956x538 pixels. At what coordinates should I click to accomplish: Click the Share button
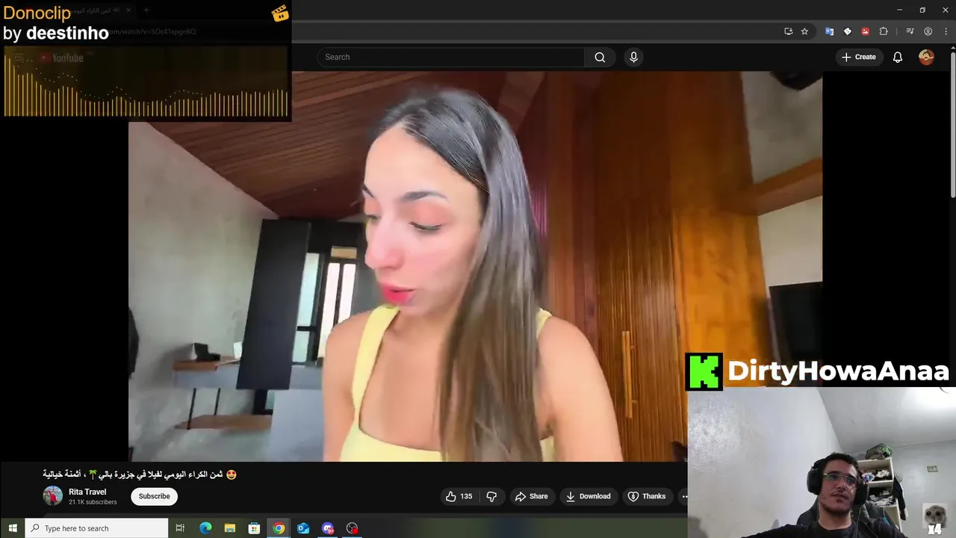(531, 496)
